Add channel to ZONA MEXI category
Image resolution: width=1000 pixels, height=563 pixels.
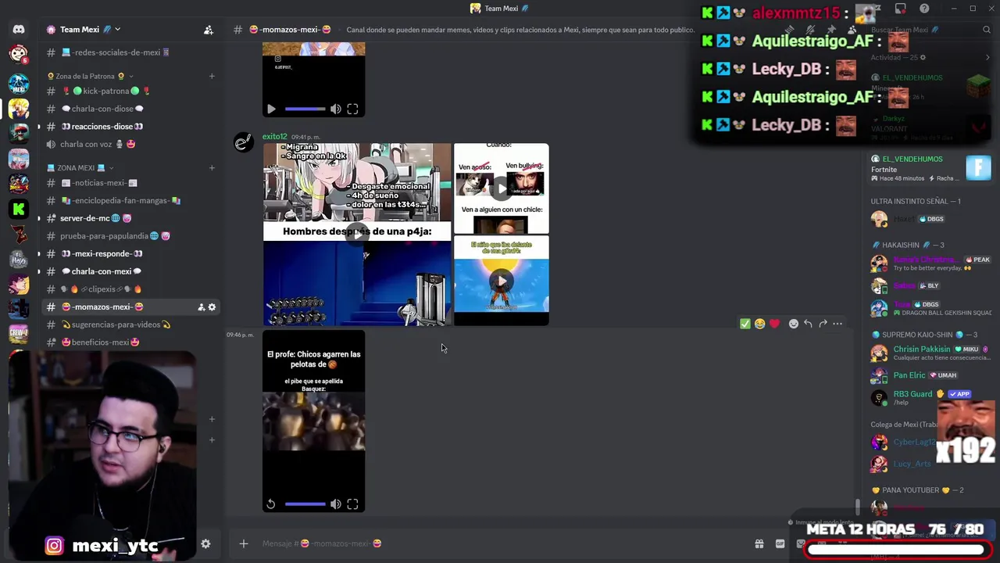(212, 167)
